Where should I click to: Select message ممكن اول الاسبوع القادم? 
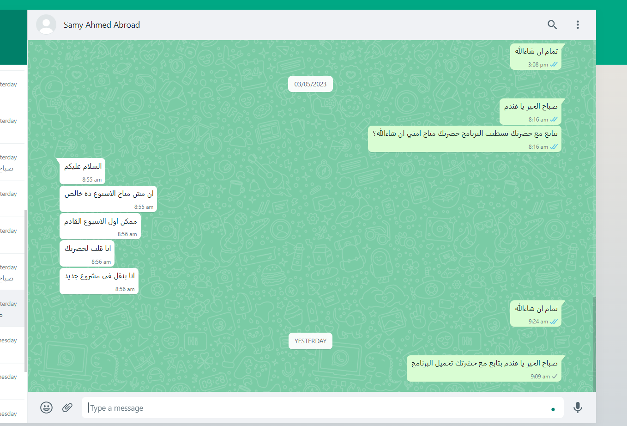(x=100, y=226)
